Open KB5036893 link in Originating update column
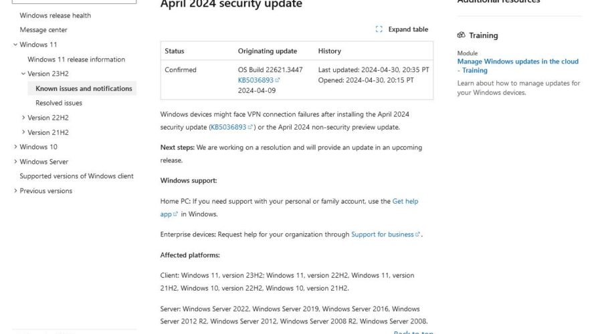Viewport: 594px width, 334px height. pos(256,80)
